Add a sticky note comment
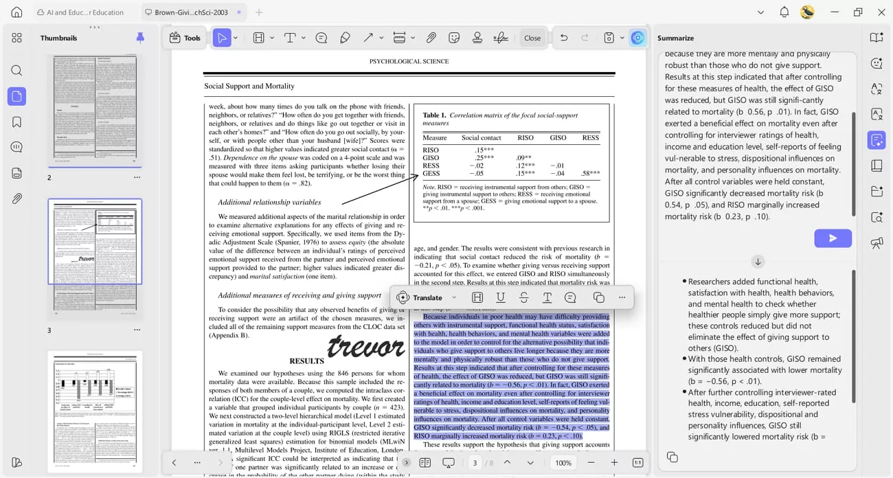Viewport: 893px width, 478px height. (322, 38)
